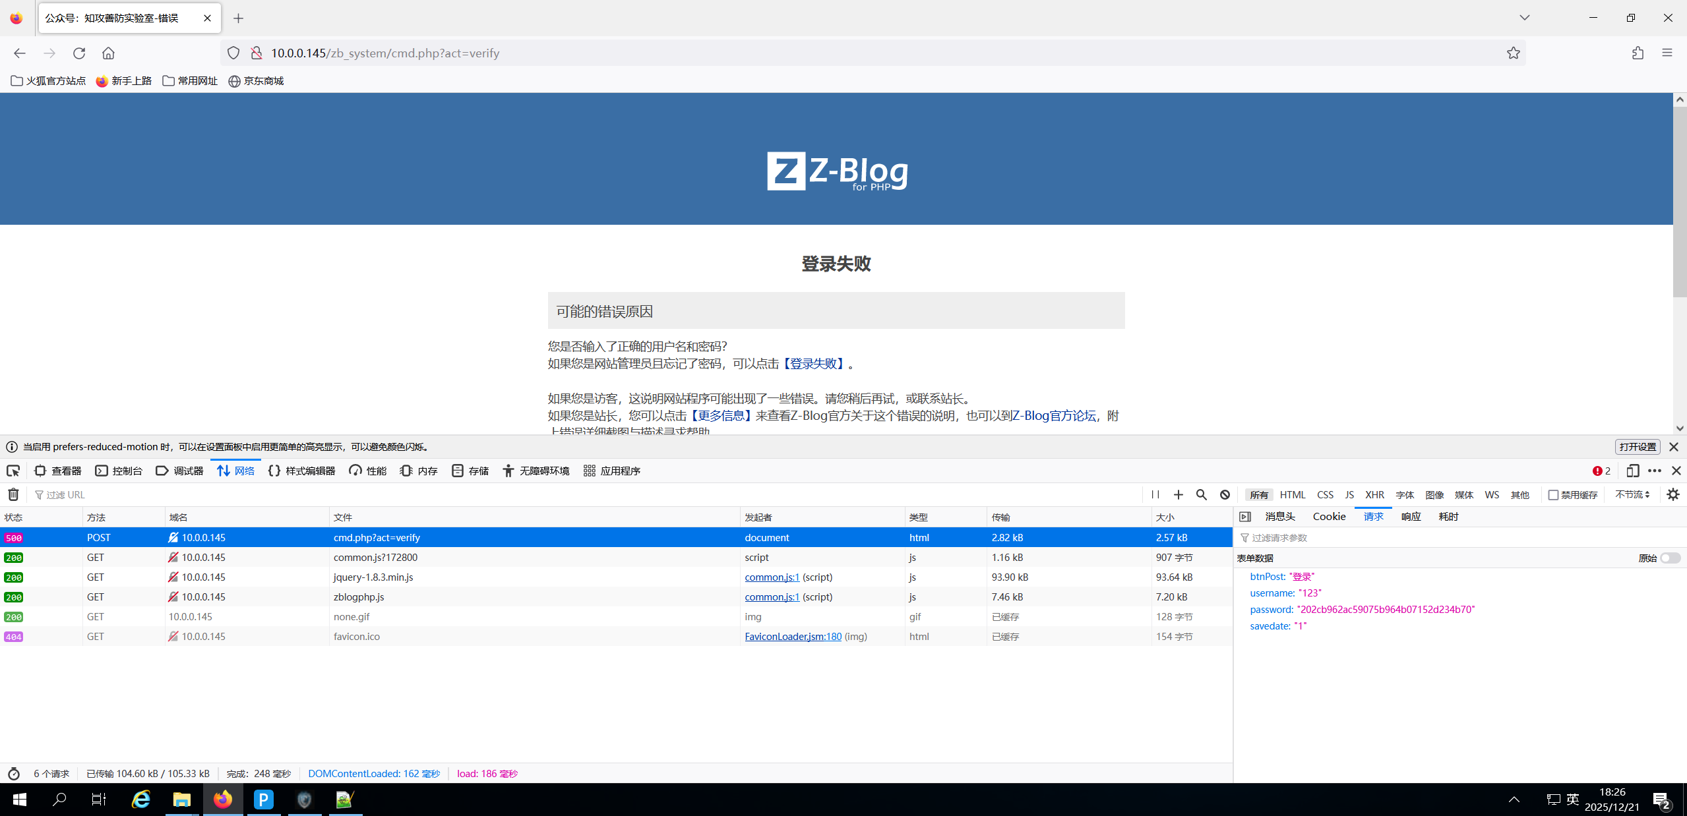Start performance analysis stopwatch
Screen dimensions: 1687x816
click(14, 774)
